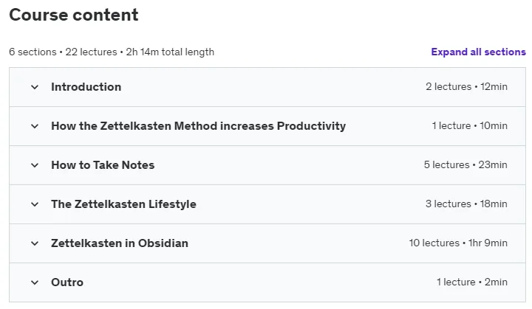The height and width of the screenshot is (309, 532).
Task: Open the Introduction section title
Action: [86, 87]
